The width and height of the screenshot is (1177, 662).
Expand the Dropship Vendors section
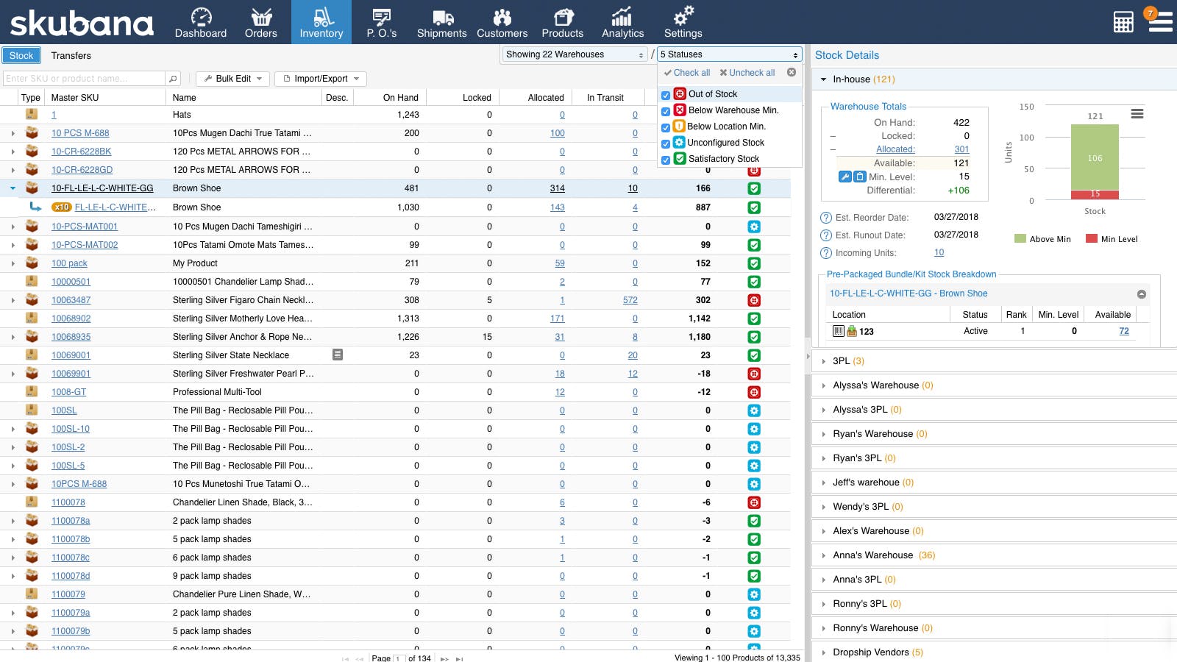[823, 652]
